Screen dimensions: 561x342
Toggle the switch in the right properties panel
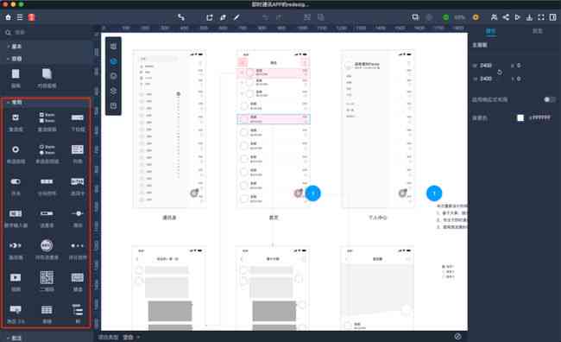[549, 99]
